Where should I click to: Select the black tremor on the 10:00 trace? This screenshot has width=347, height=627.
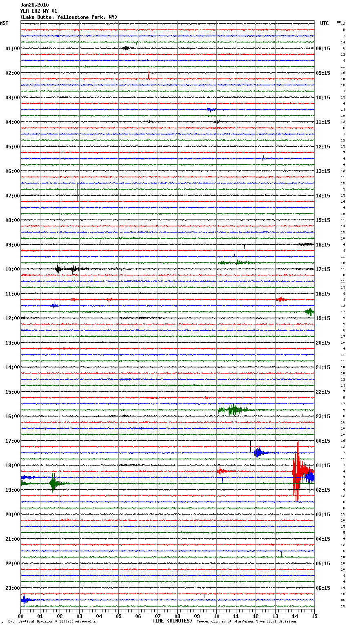click(65, 269)
